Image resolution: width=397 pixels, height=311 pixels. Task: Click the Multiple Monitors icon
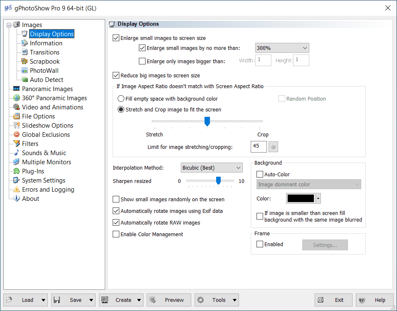pos(17,162)
